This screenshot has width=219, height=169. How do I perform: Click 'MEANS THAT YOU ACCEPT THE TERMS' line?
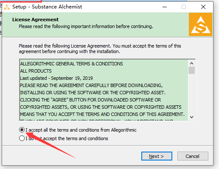click(102, 114)
